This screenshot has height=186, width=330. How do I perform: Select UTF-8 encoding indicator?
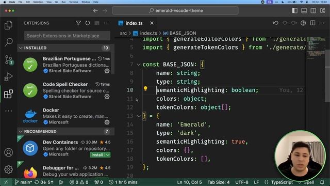tap(242, 182)
